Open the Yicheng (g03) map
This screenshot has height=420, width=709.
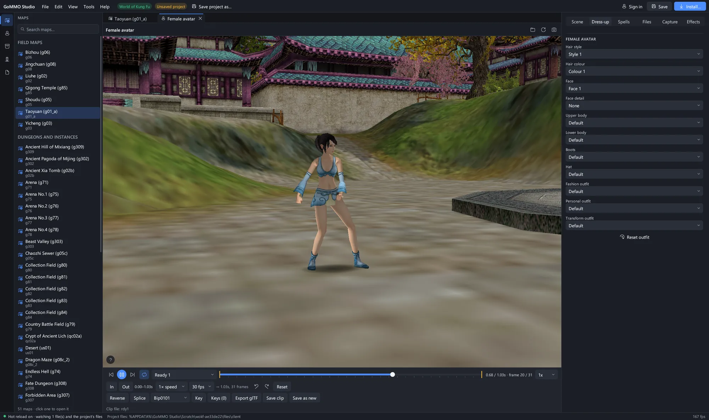(x=58, y=125)
